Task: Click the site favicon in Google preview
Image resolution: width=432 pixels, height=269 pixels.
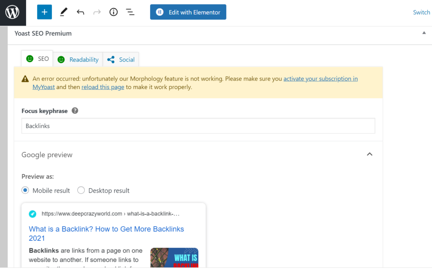Action: (x=32, y=214)
